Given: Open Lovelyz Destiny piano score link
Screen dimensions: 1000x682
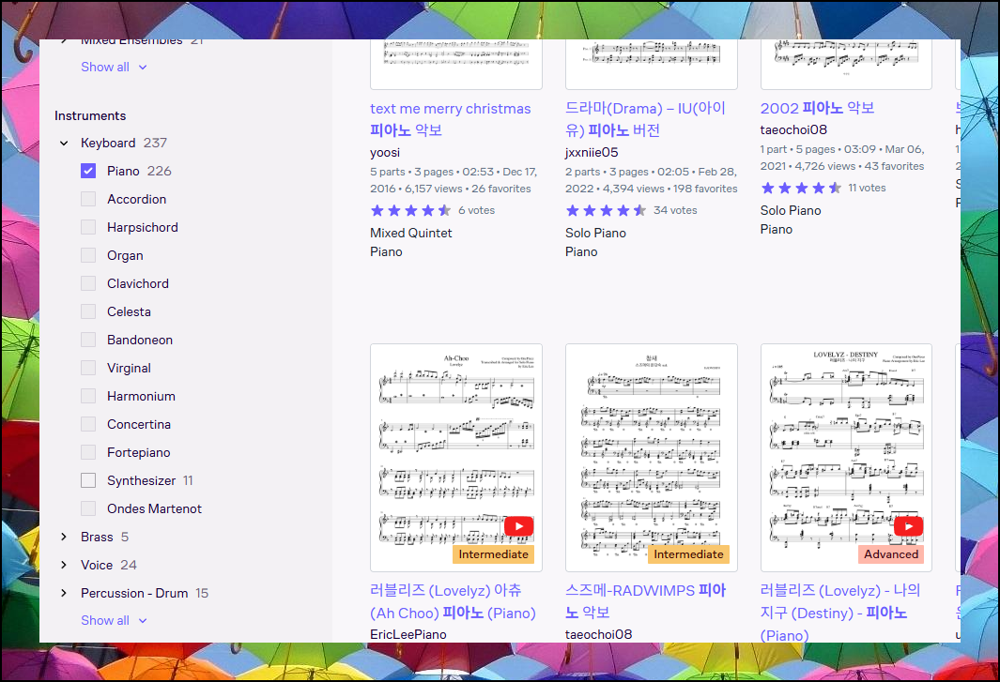Looking at the screenshot, I should pyautogui.click(x=840, y=612).
